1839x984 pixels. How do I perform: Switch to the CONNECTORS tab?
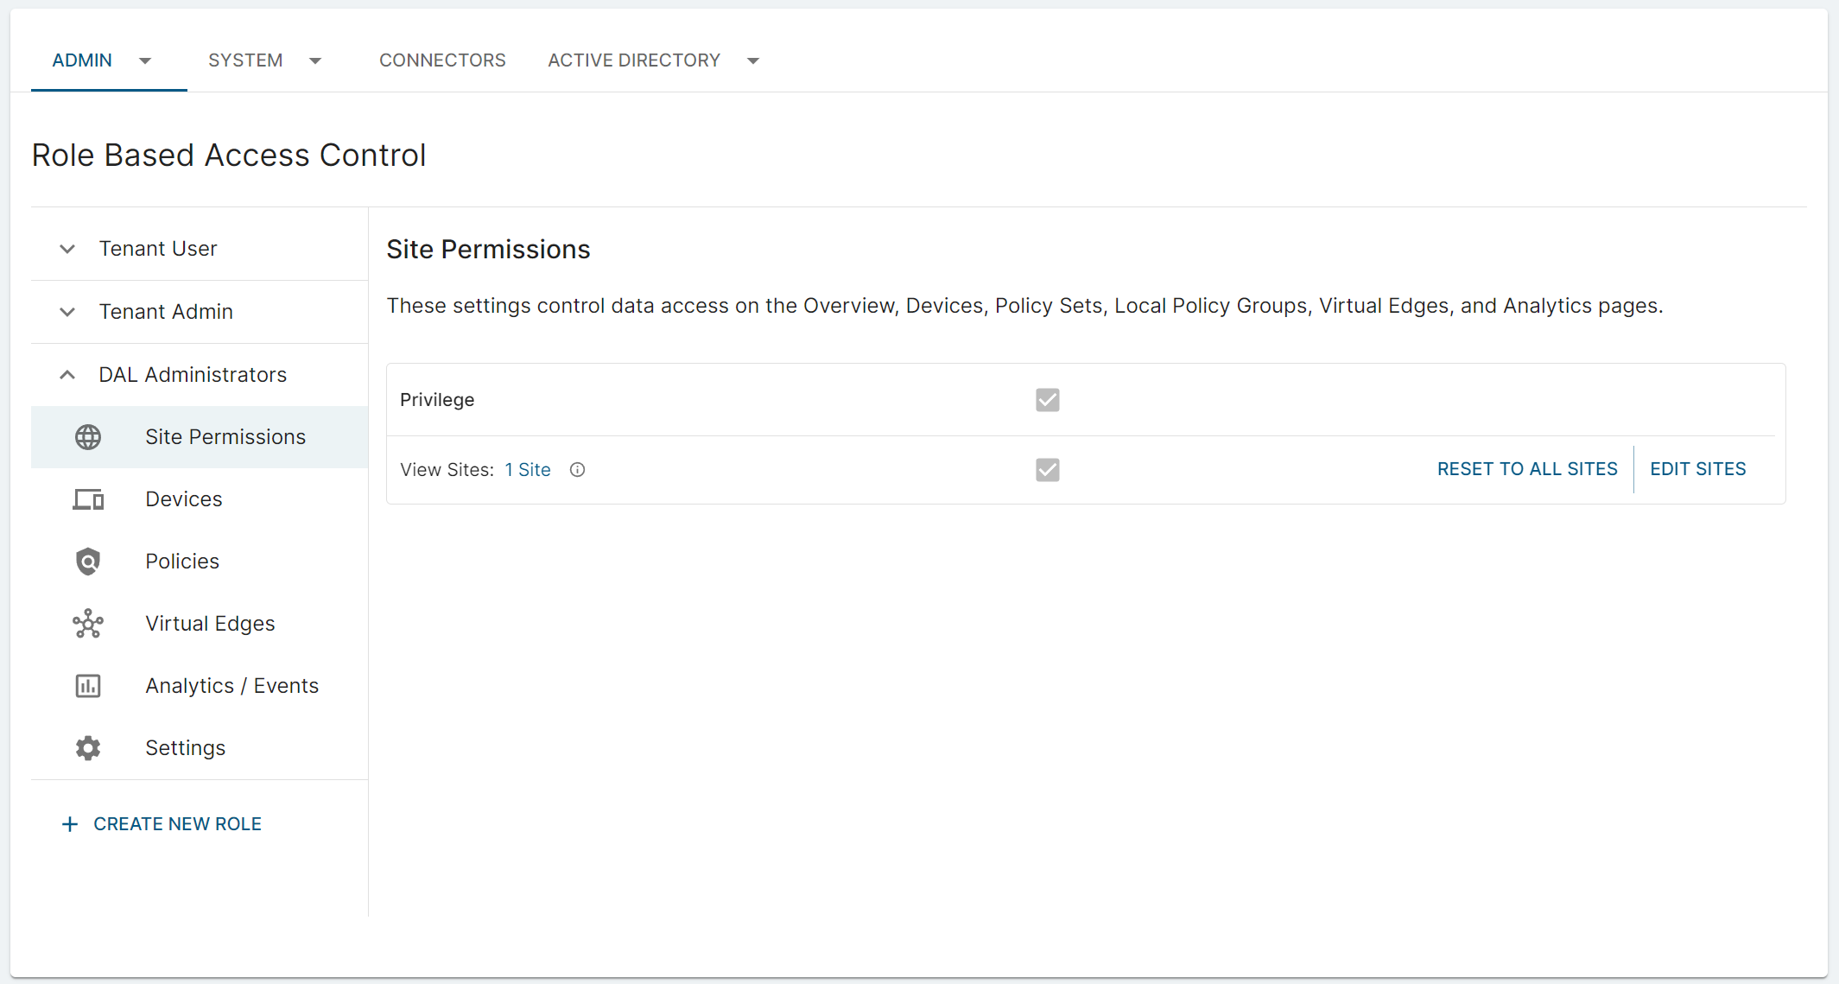(x=442, y=60)
